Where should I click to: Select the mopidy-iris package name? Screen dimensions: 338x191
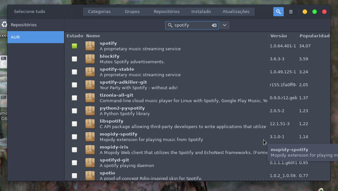tap(114, 147)
